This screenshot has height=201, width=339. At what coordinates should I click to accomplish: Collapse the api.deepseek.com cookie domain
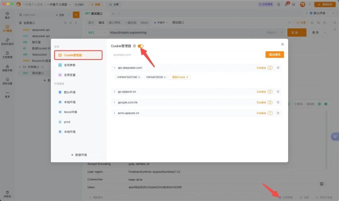pos(114,68)
